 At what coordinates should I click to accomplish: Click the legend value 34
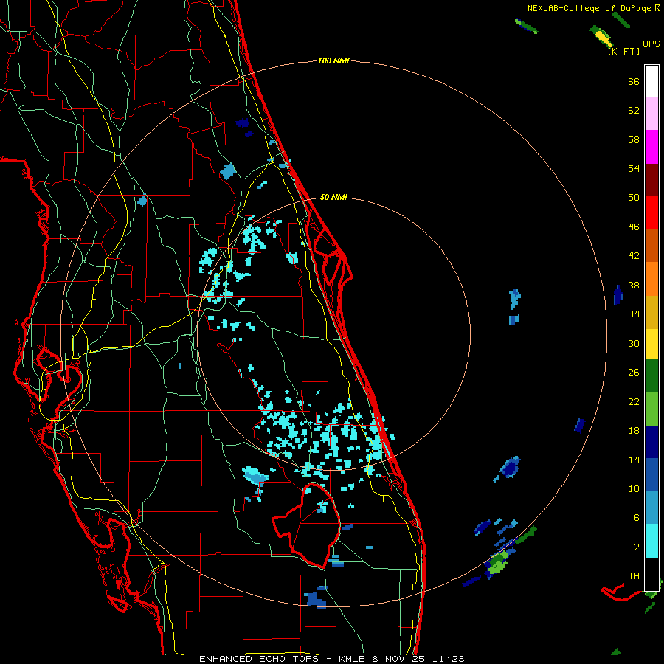(x=634, y=314)
